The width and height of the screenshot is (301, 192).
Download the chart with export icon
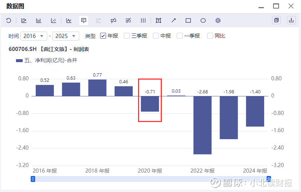point(291,20)
